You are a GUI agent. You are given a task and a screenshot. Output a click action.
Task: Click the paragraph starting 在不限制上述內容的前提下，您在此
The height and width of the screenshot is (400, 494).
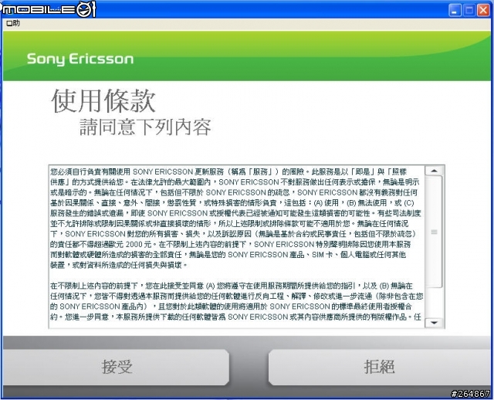coord(236,301)
